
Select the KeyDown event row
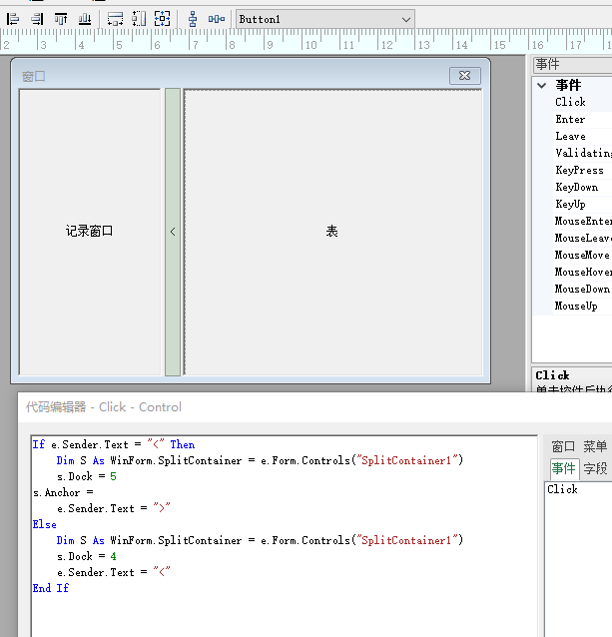click(581, 188)
